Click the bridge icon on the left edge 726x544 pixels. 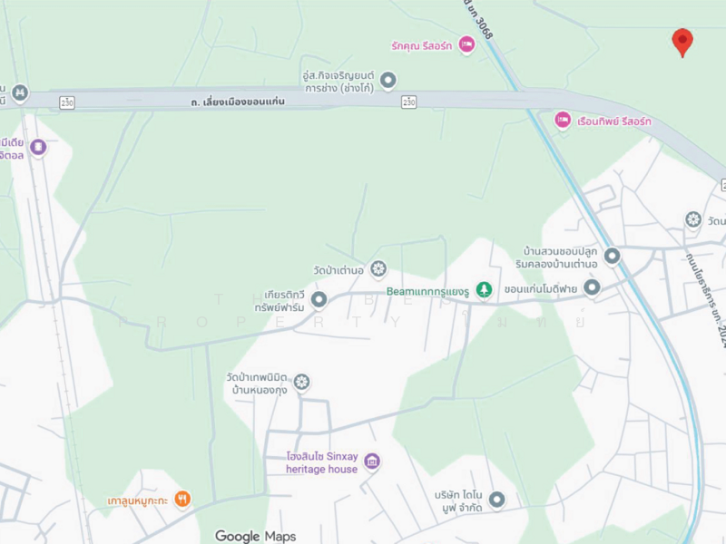19,93
